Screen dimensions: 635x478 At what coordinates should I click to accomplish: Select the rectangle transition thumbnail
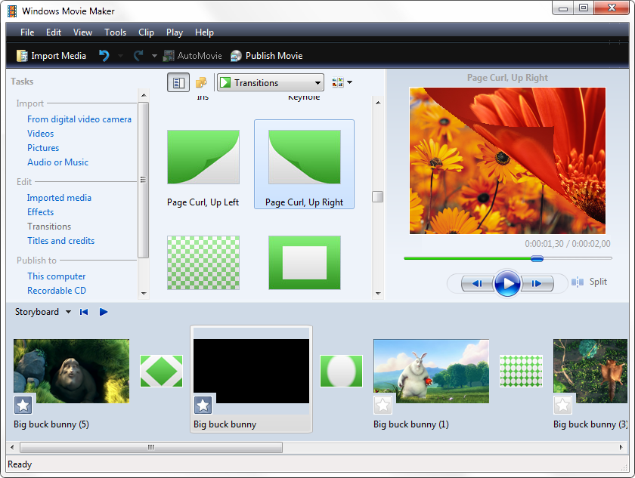tap(305, 263)
